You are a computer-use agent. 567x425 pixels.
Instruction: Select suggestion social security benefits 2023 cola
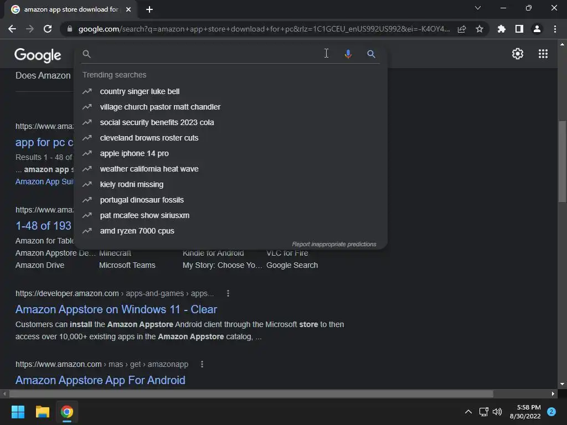click(231, 122)
